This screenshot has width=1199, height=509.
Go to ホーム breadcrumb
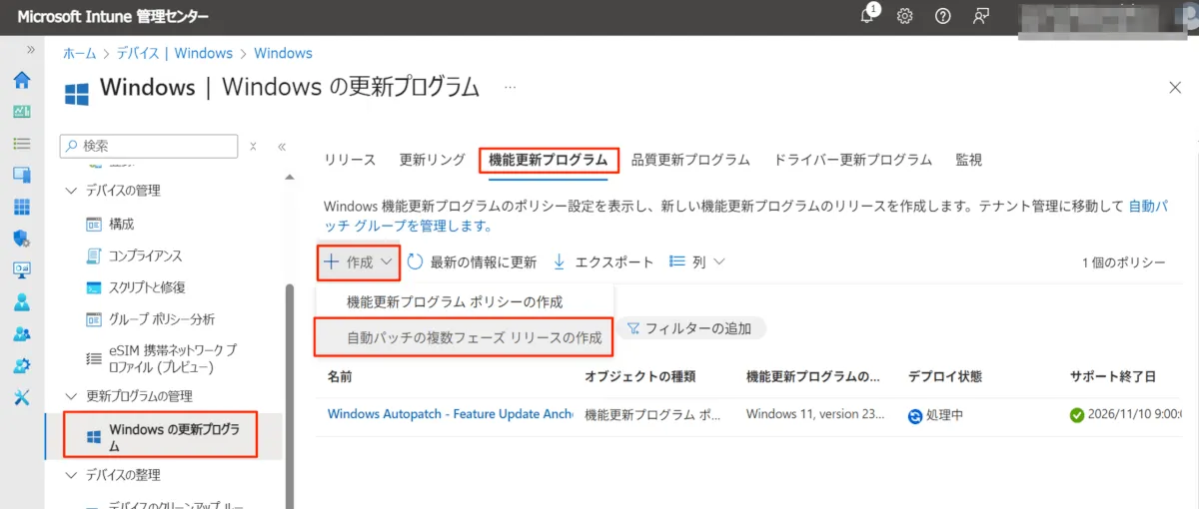[80, 53]
